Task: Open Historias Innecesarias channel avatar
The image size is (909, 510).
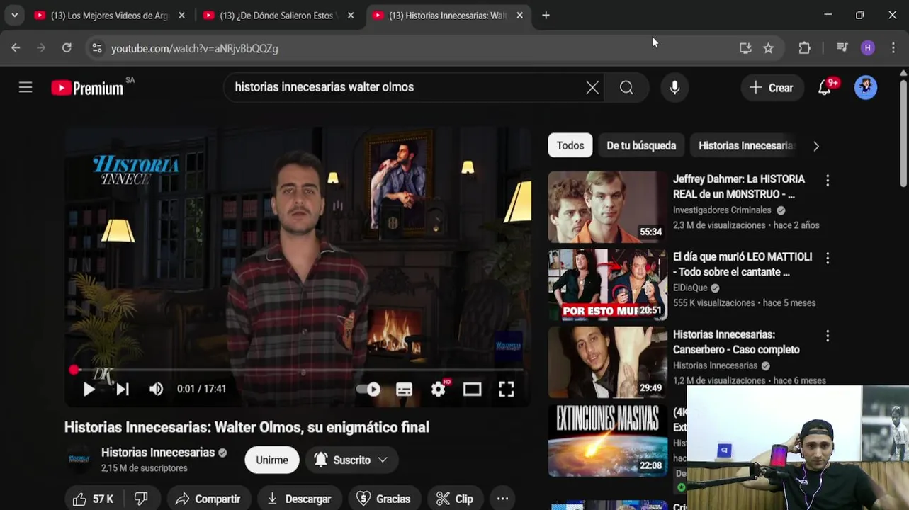Action: pos(79,459)
